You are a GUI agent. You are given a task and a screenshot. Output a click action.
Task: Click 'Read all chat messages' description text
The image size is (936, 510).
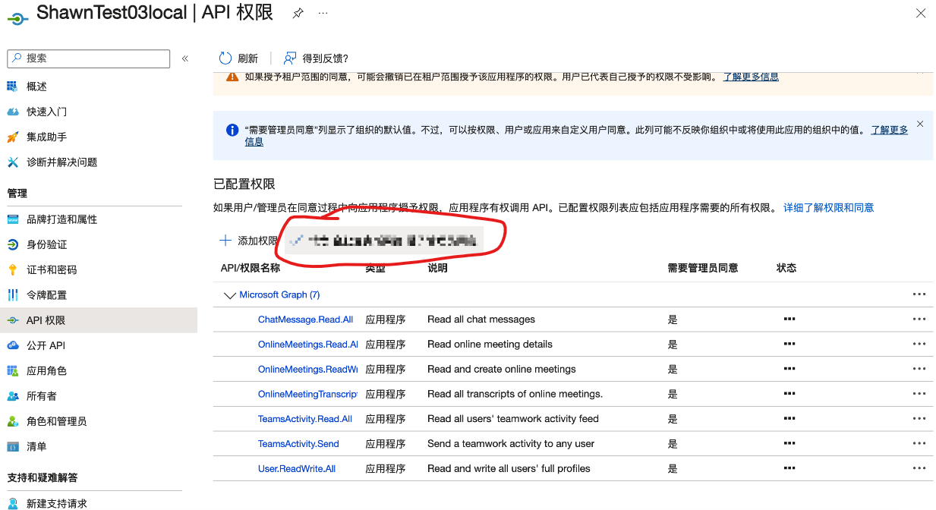coord(481,320)
